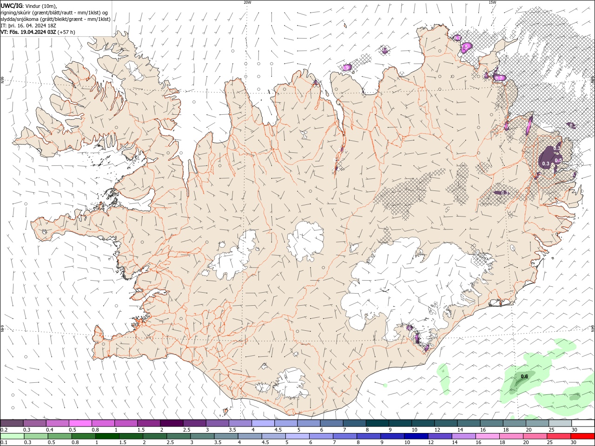
Task: Click the bright red swatch after 30 on the rain scale
Action: [x=582, y=436]
